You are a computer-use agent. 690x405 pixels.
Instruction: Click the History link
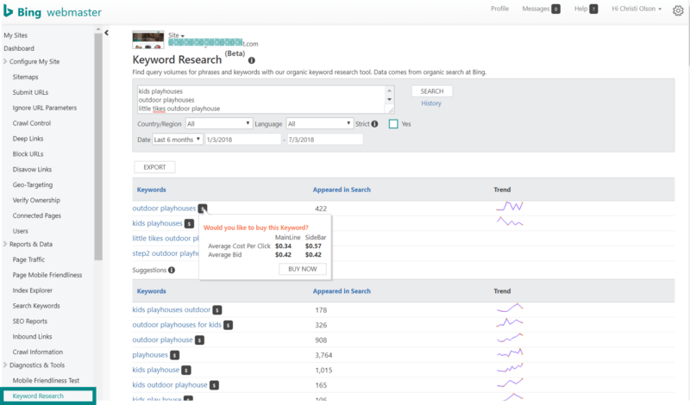pos(430,103)
